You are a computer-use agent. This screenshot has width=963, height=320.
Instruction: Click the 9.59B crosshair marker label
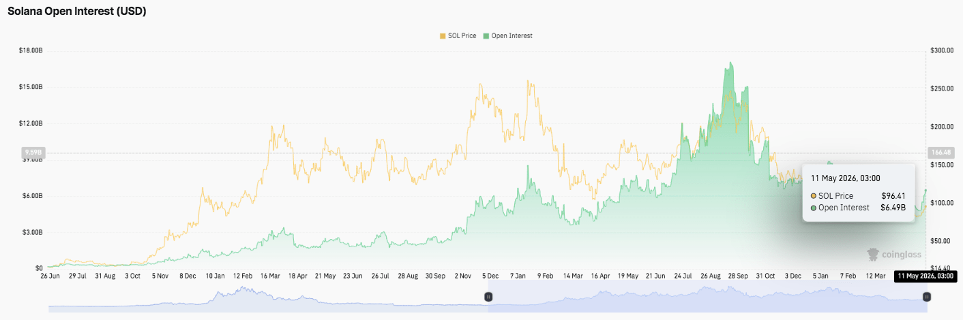(33, 153)
